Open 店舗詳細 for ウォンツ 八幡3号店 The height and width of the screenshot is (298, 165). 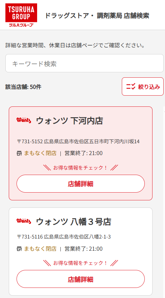coord(81,279)
